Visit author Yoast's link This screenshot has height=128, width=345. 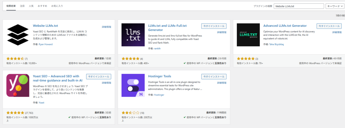tap(41, 102)
